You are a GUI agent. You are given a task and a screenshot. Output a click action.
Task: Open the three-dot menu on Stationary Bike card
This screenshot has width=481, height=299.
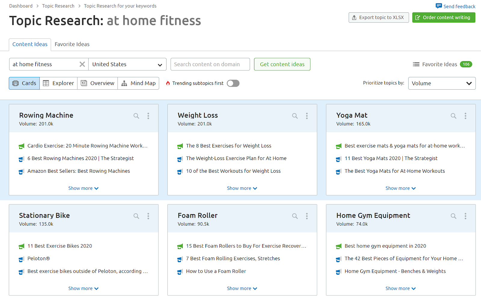[148, 216]
